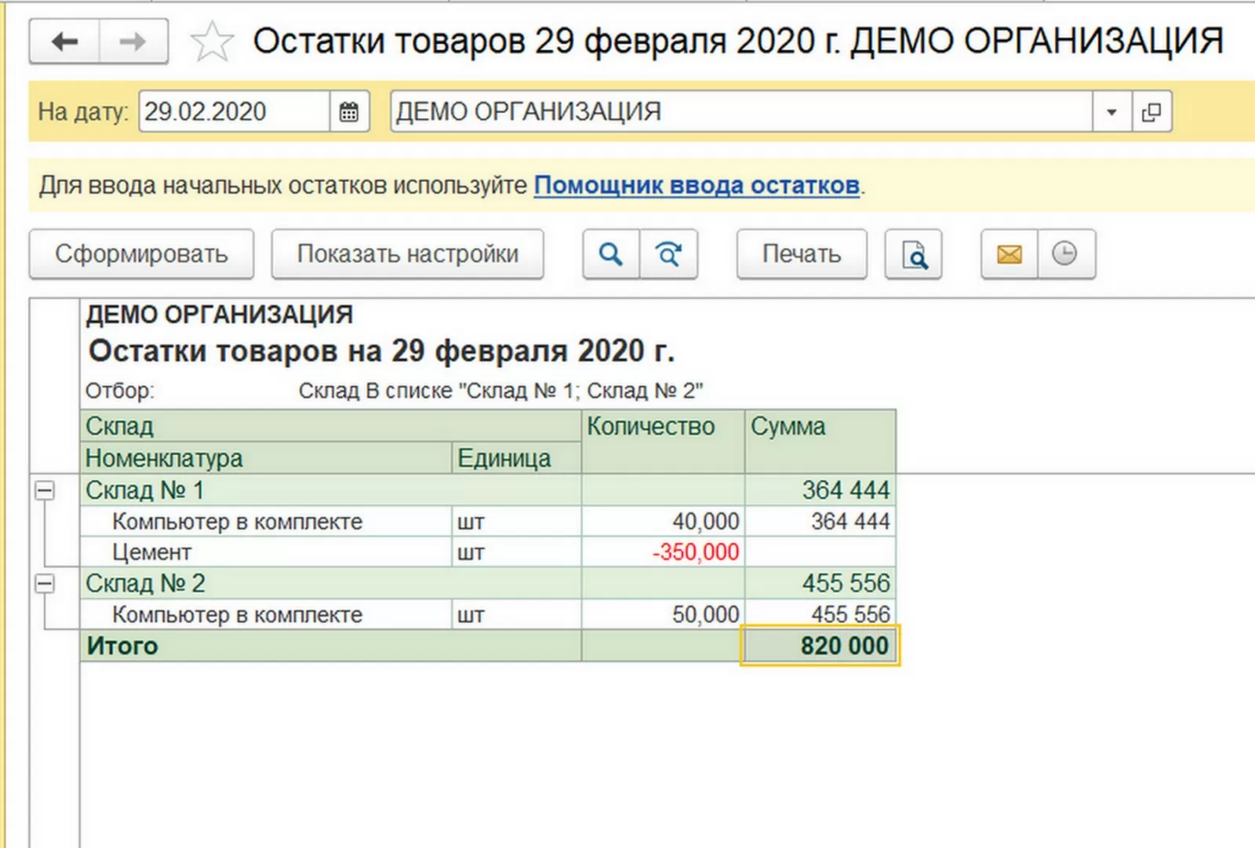The height and width of the screenshot is (848, 1255).
Task: Click the magnifier find icon
Action: click(x=611, y=254)
